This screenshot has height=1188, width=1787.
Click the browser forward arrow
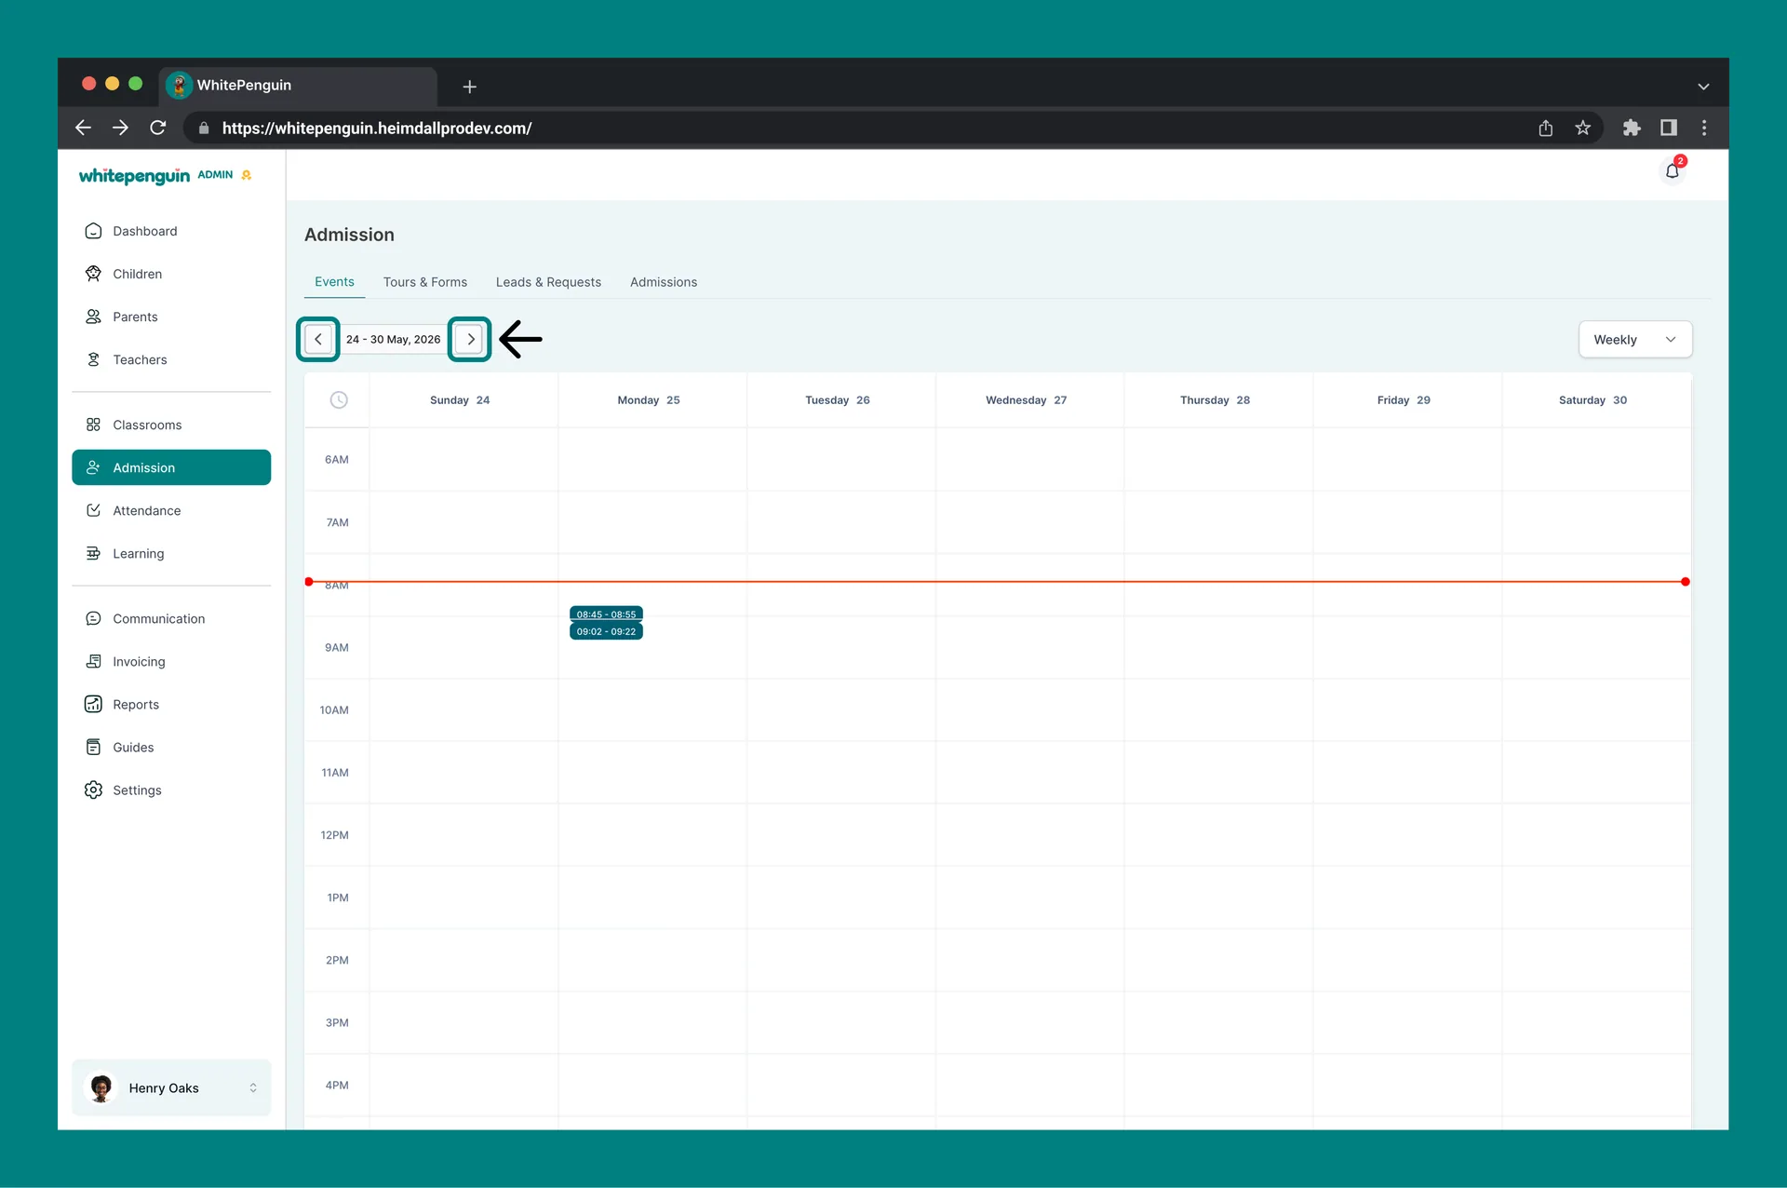(120, 128)
